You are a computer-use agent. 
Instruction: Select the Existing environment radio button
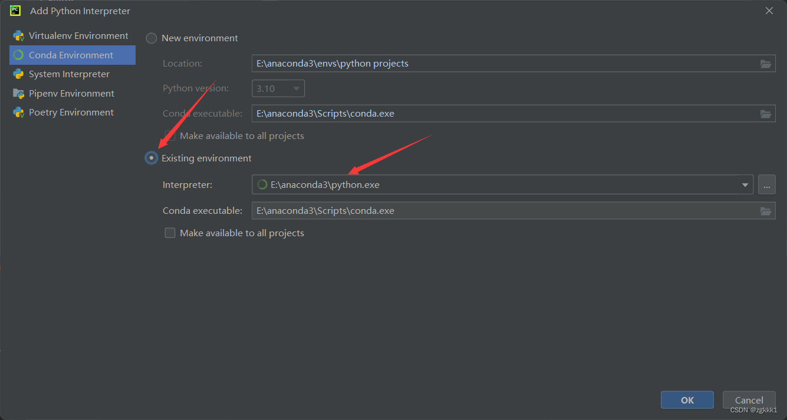pyautogui.click(x=151, y=158)
